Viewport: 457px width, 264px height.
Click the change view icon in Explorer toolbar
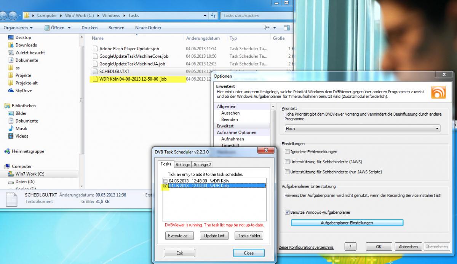(267, 28)
